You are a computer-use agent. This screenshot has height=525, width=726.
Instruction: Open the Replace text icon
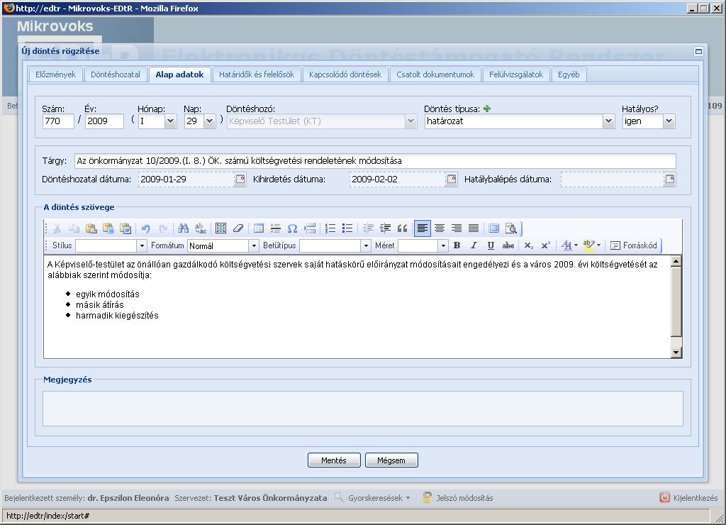(x=201, y=228)
